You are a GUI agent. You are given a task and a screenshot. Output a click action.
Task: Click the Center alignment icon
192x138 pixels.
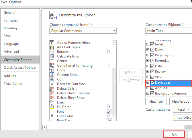[52, 61]
